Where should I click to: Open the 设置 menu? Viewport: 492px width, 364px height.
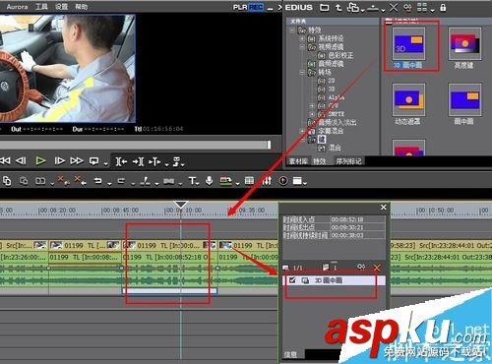pos(62,7)
